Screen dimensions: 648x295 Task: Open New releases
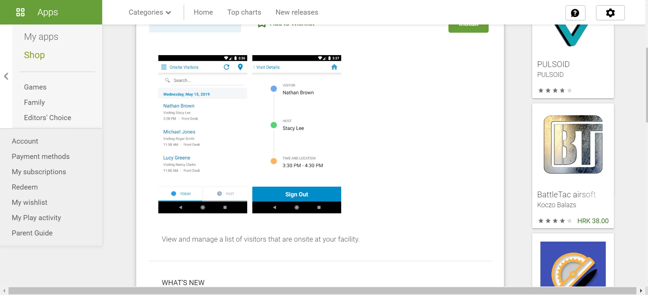click(297, 12)
